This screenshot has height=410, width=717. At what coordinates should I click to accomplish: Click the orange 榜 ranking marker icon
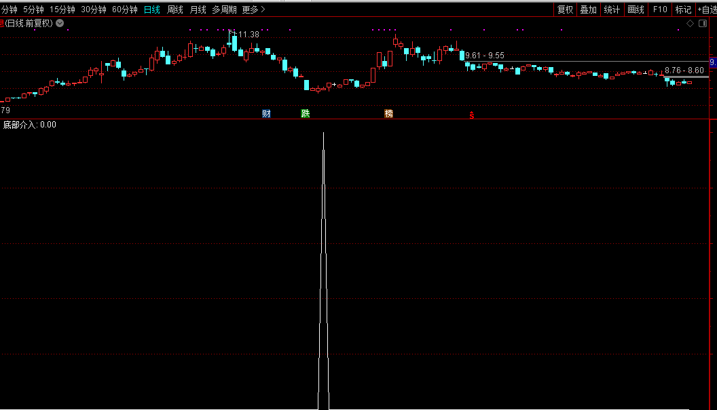pos(388,114)
